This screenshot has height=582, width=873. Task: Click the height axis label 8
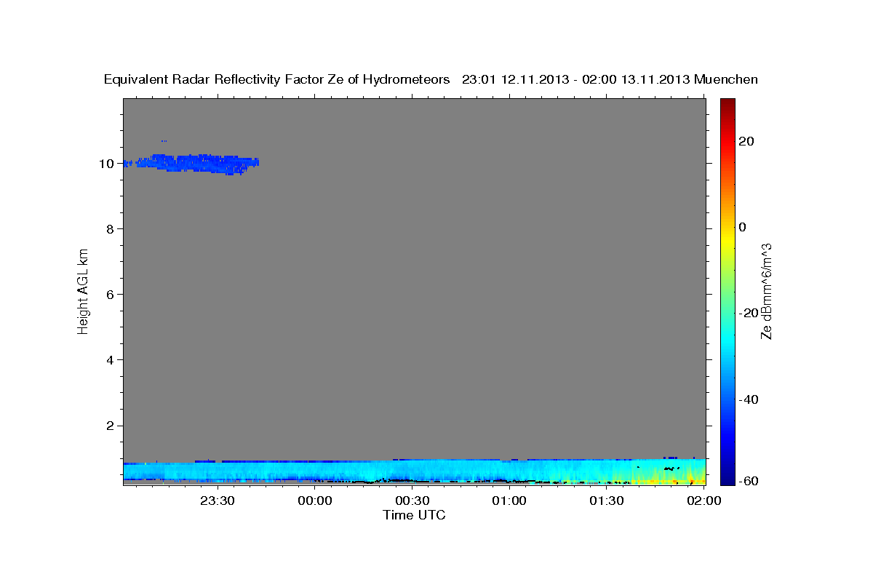[111, 229]
